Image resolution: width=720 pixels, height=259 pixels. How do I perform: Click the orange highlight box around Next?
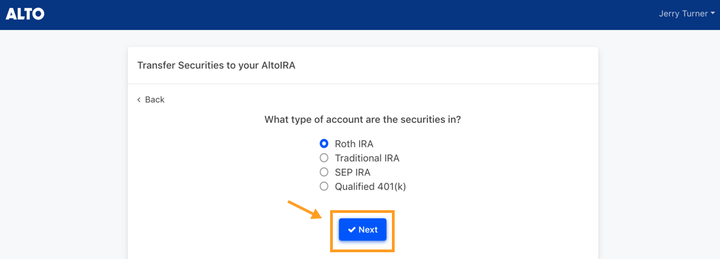(x=362, y=231)
